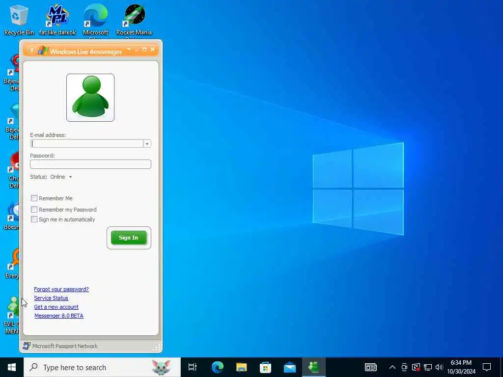Launch Microsoft Edge from taskbar
Screen dimensions: 503x377
coord(217,367)
